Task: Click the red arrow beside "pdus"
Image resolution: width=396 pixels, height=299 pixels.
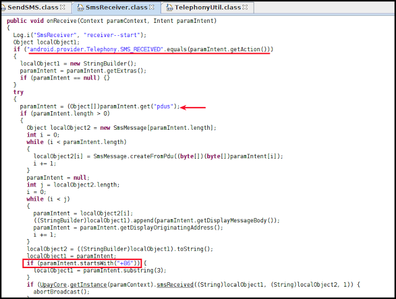Action: (193, 106)
